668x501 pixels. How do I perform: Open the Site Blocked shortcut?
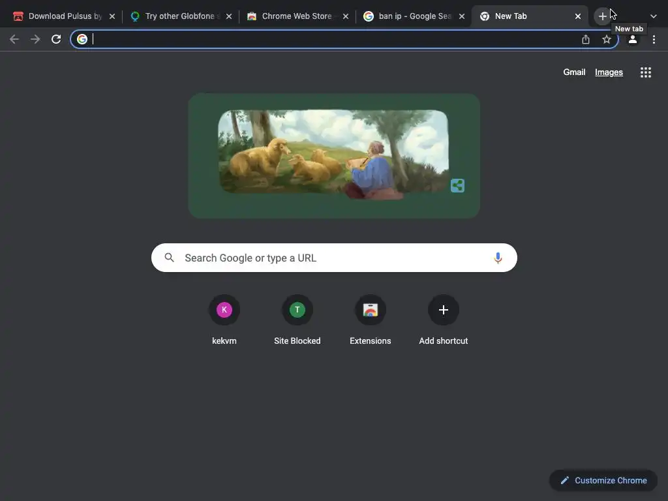pos(297,320)
